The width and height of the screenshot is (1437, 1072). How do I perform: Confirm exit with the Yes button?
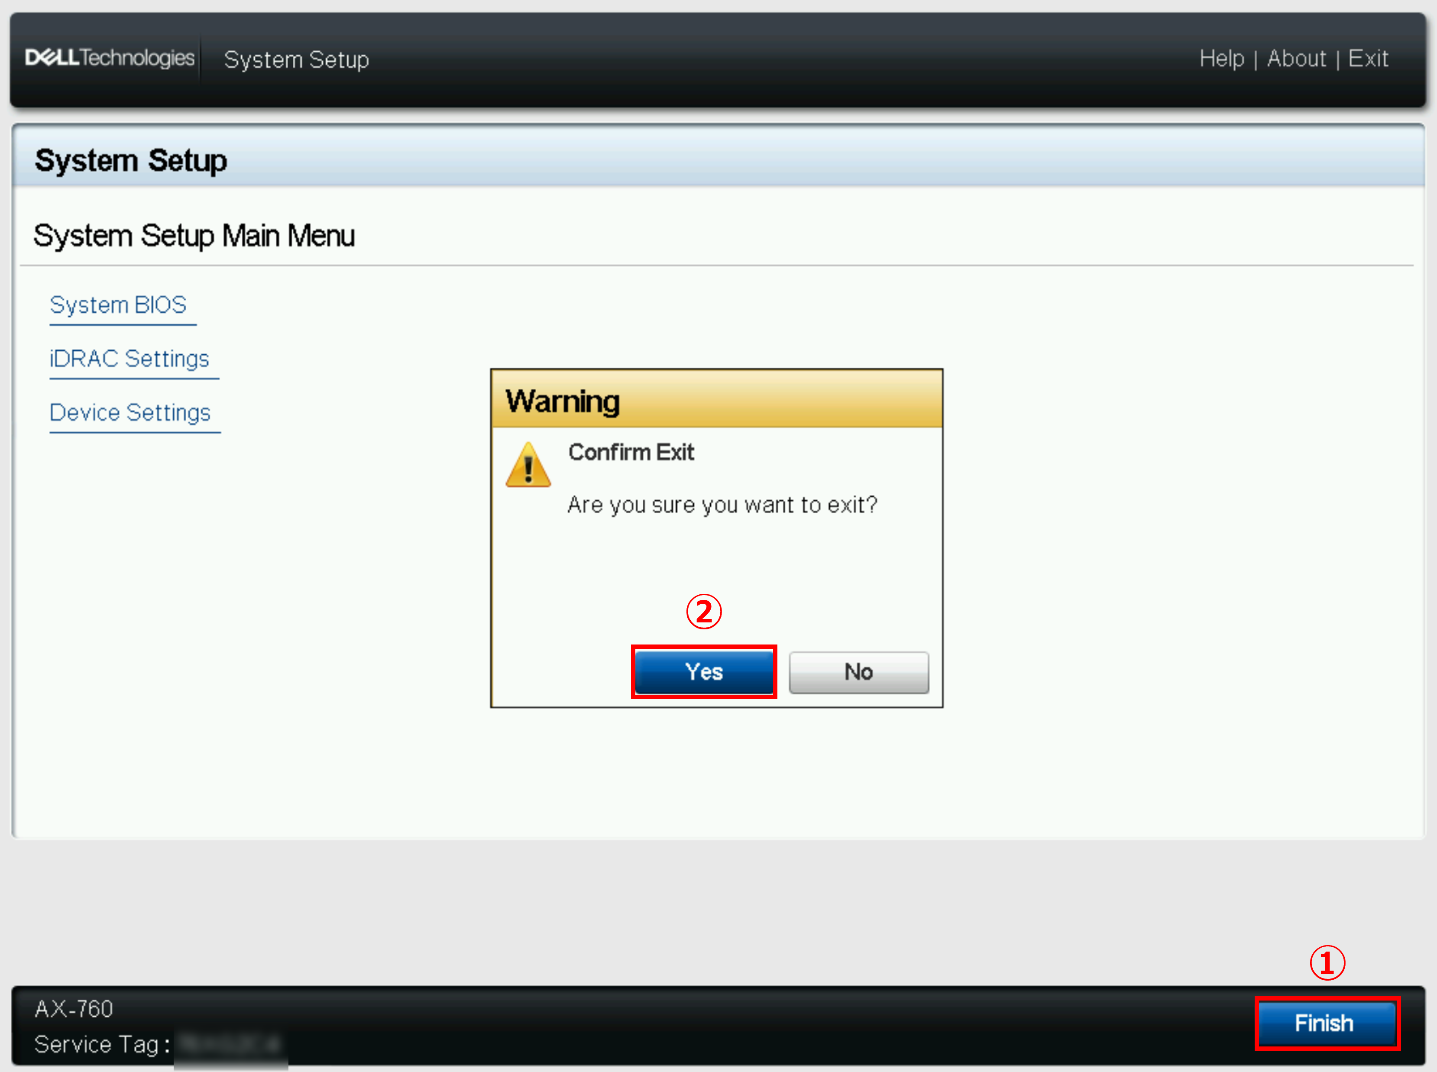tap(704, 672)
